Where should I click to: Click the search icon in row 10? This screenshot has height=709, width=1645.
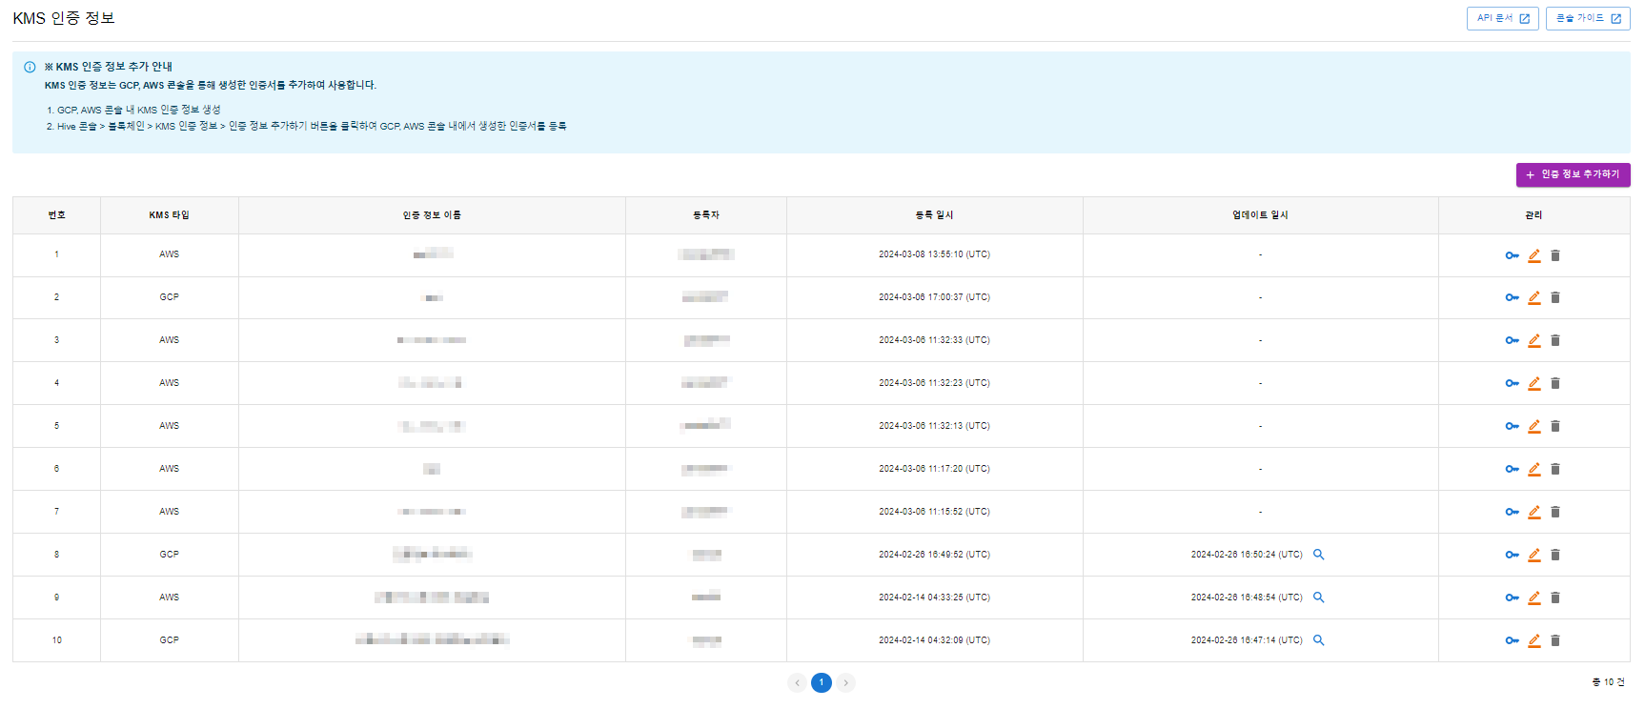click(x=1319, y=640)
